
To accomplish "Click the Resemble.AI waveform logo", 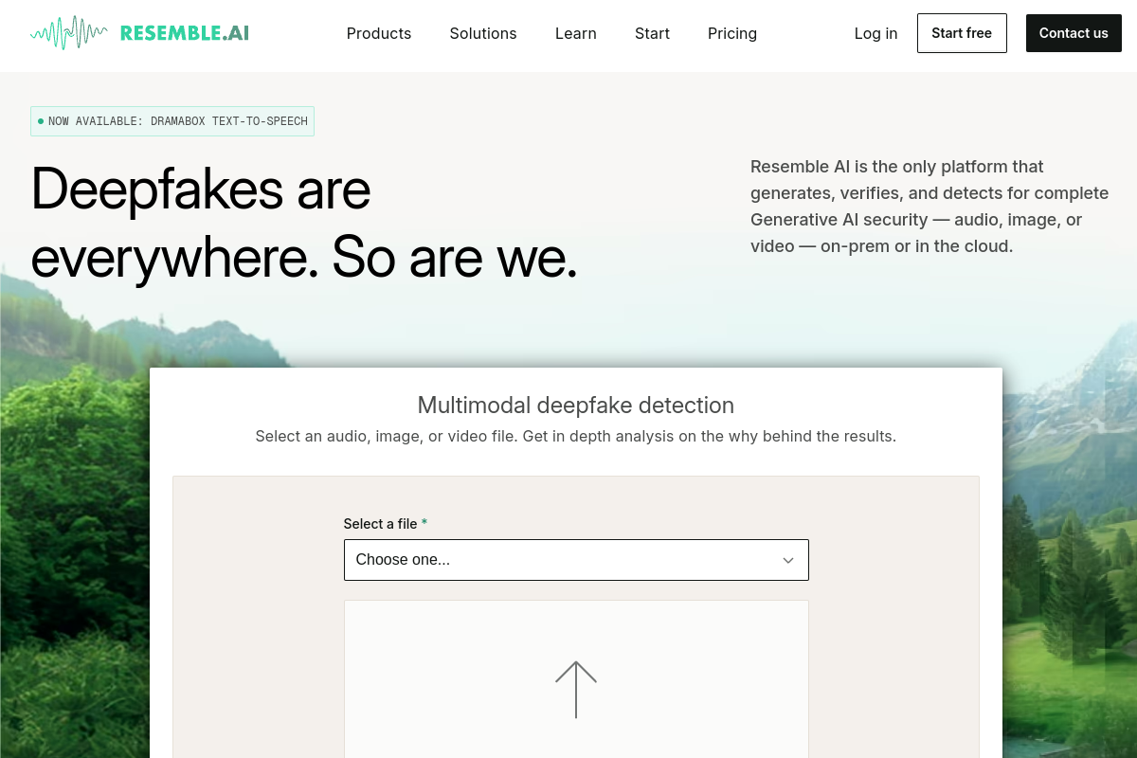I will pos(139,33).
